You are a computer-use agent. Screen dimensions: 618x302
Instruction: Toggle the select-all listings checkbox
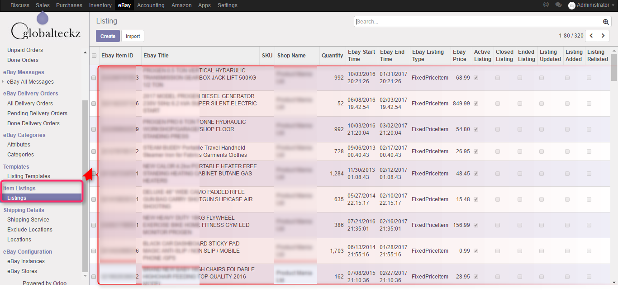click(x=94, y=56)
